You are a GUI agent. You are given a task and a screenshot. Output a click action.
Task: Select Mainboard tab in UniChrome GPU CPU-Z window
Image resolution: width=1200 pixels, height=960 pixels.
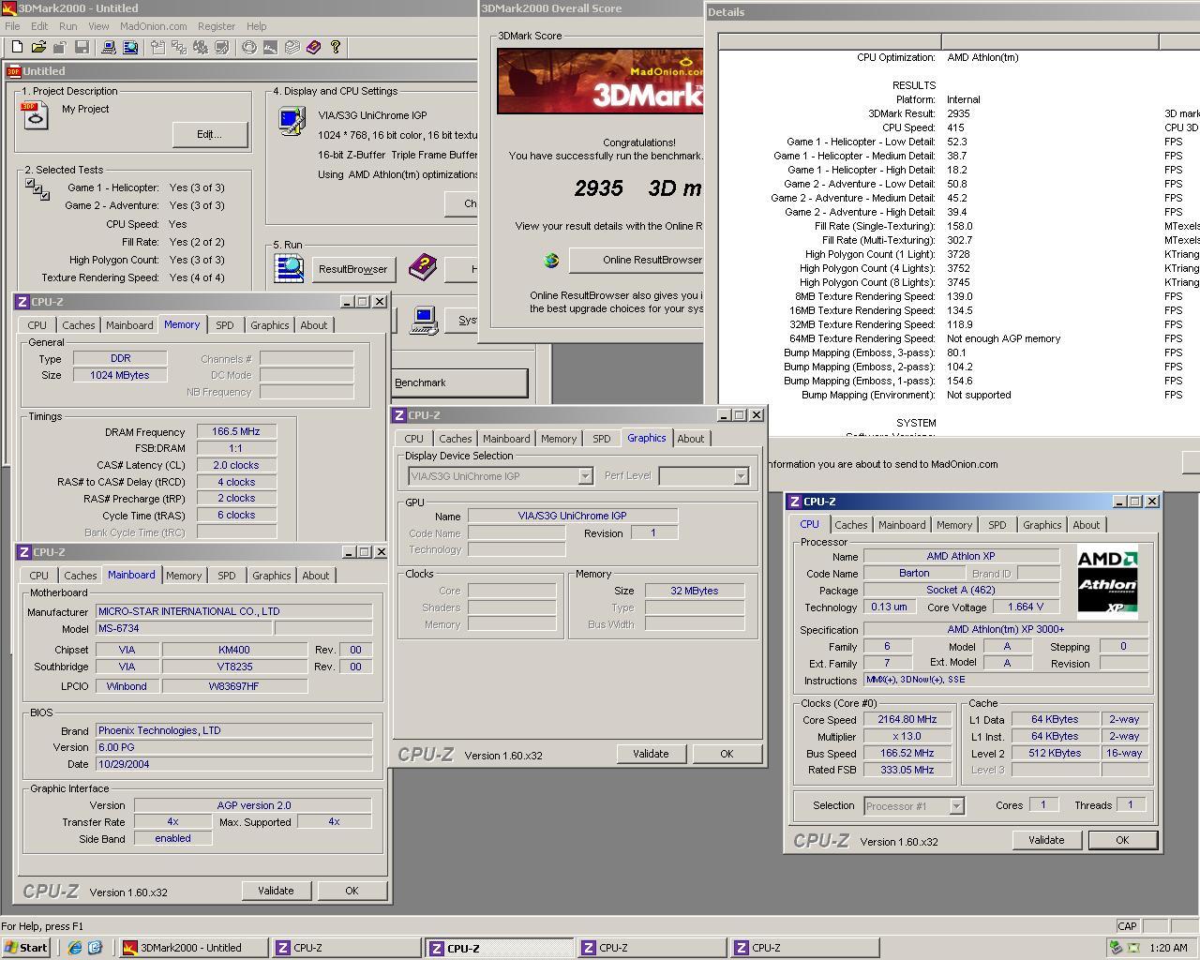506,439
